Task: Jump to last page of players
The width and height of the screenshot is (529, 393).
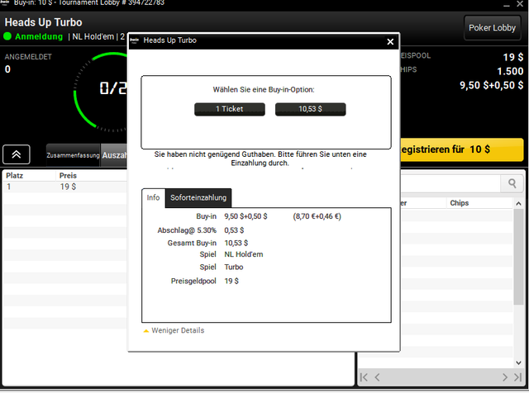Action: click(518, 377)
